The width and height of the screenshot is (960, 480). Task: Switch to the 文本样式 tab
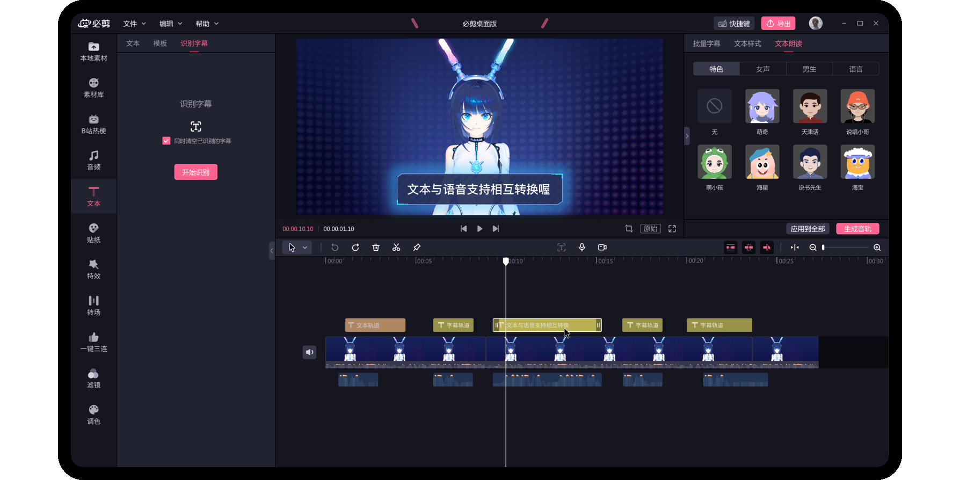[747, 43]
